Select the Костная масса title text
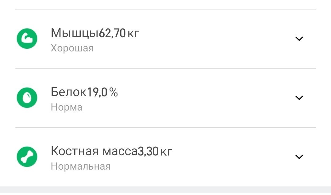331x195 pixels. click(94, 151)
